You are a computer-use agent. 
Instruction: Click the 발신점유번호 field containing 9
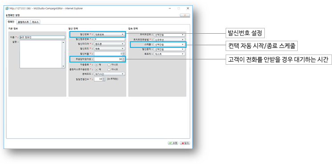coord(109,39)
